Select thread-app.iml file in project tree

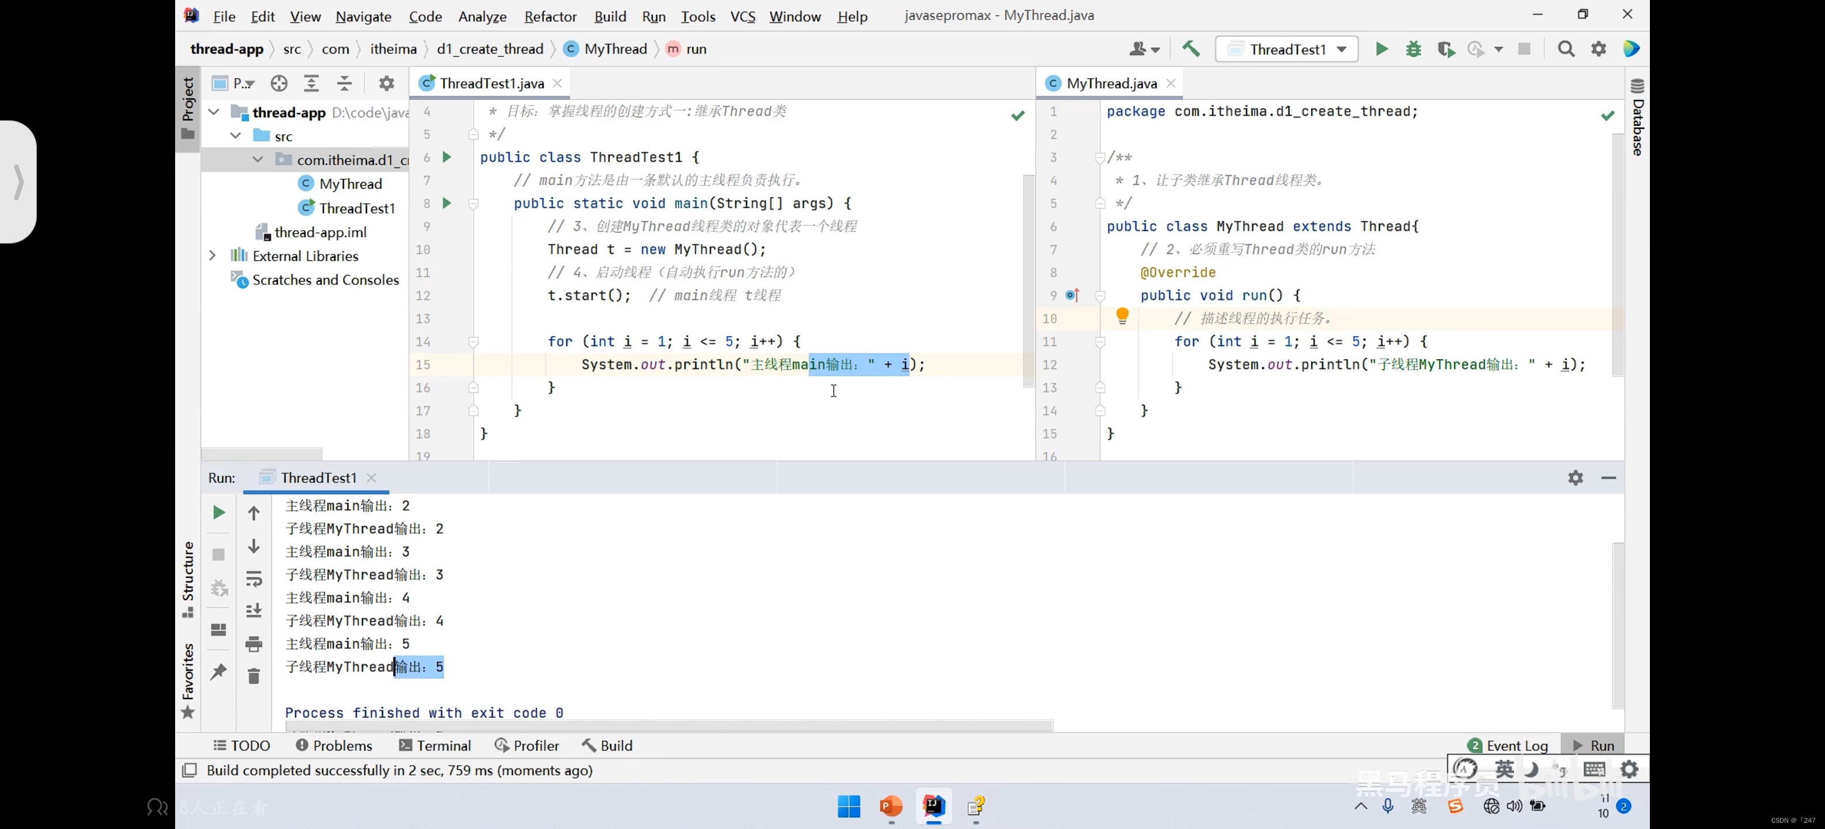[x=311, y=232]
